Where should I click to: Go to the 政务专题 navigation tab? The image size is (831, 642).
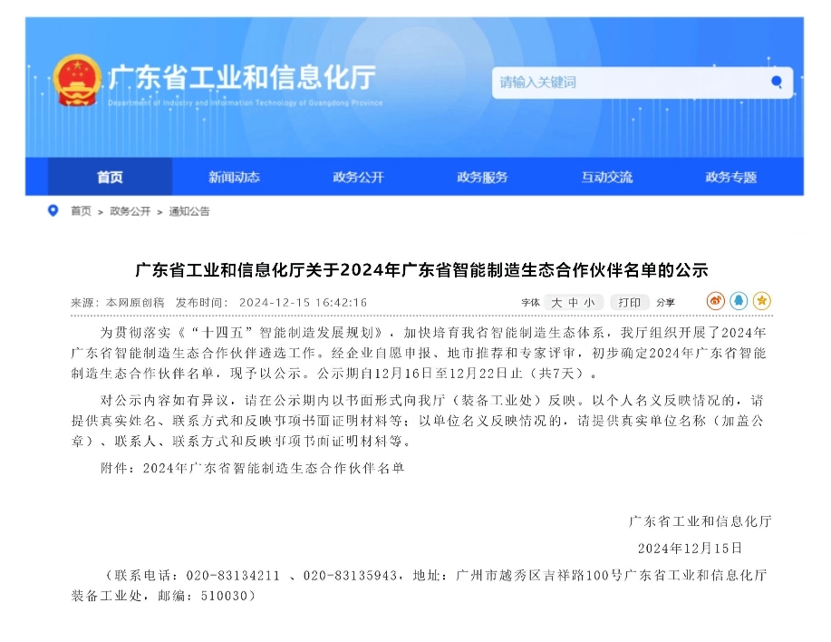pos(730,177)
